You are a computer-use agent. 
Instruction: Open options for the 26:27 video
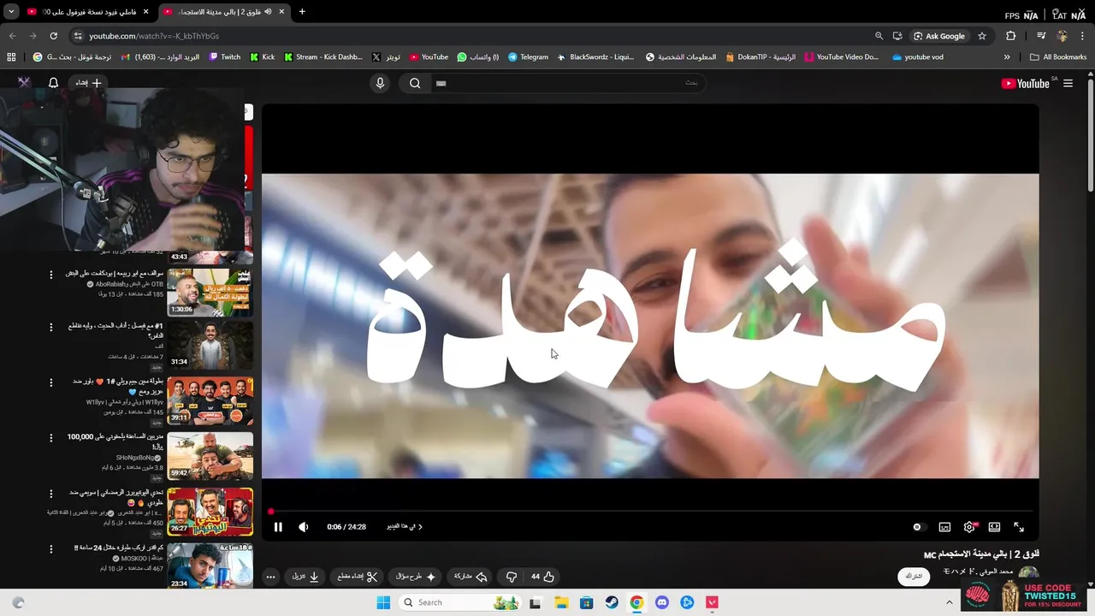(x=51, y=495)
